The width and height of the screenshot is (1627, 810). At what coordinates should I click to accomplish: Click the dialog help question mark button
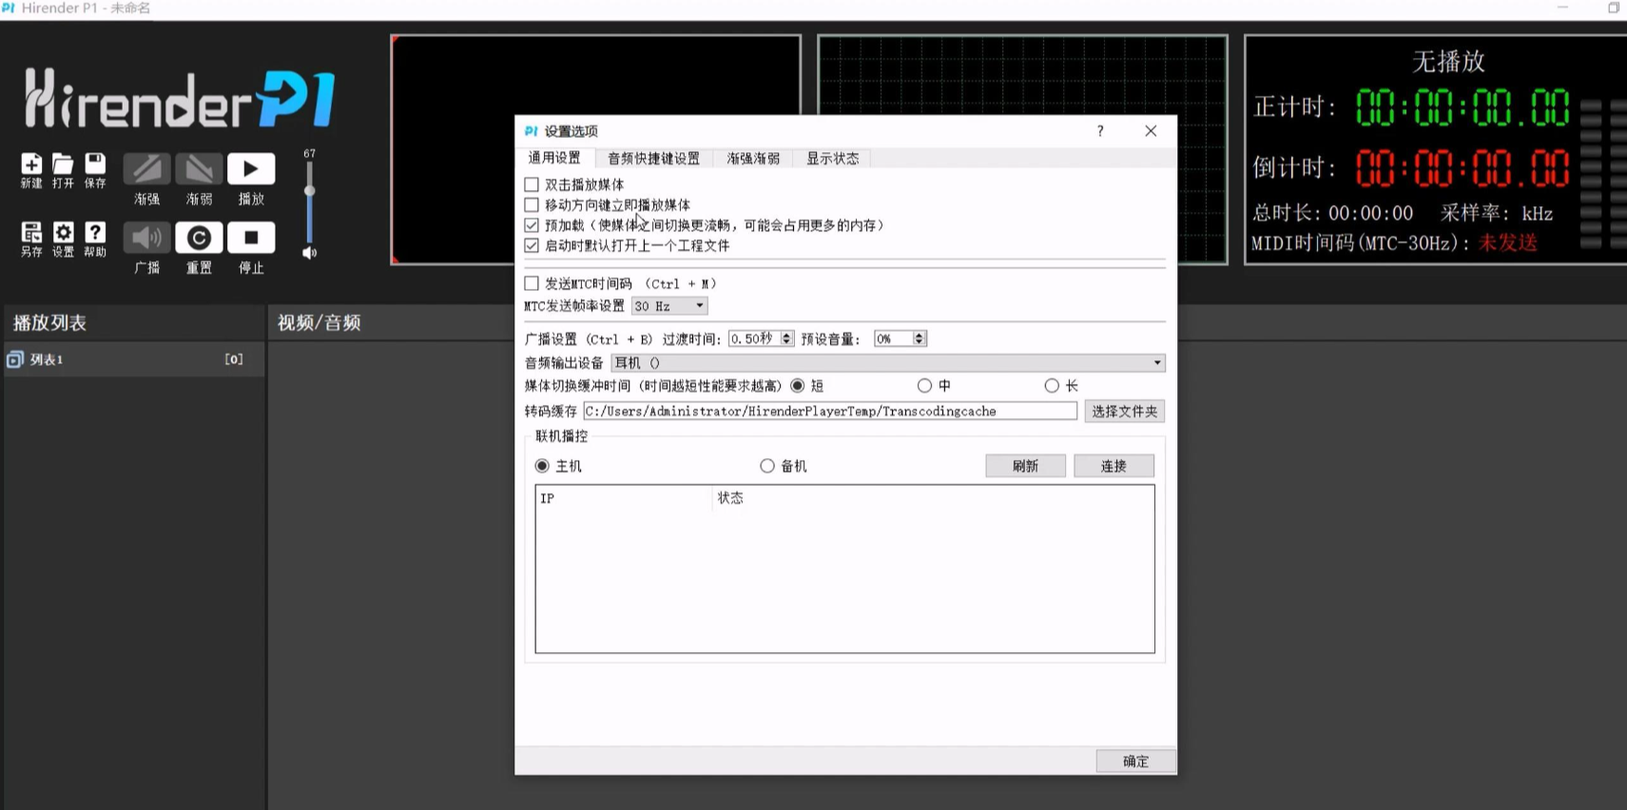1100,131
